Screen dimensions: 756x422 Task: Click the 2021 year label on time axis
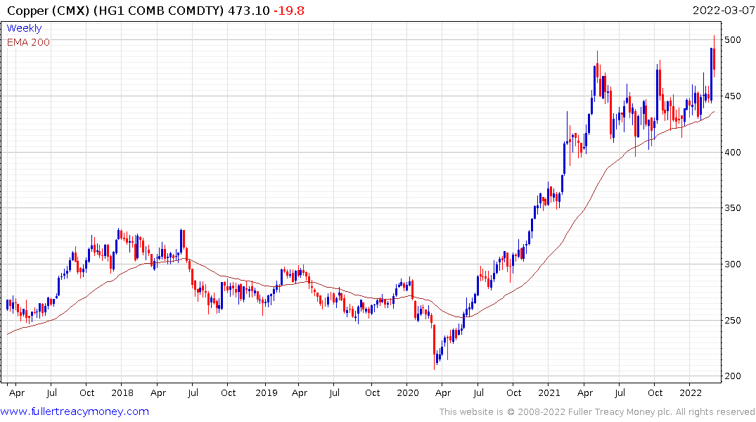pyautogui.click(x=549, y=393)
